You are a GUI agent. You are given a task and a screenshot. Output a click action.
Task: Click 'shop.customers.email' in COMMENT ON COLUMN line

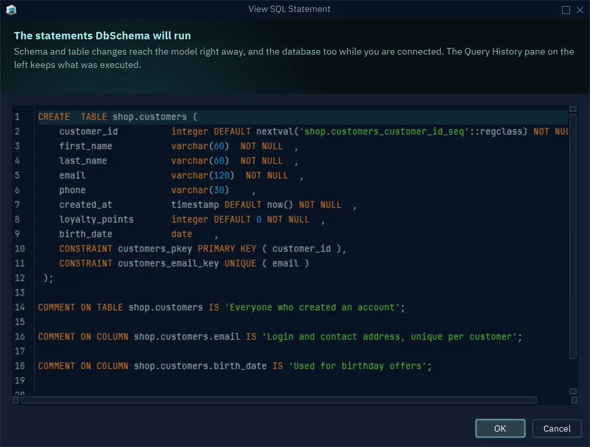(x=187, y=336)
